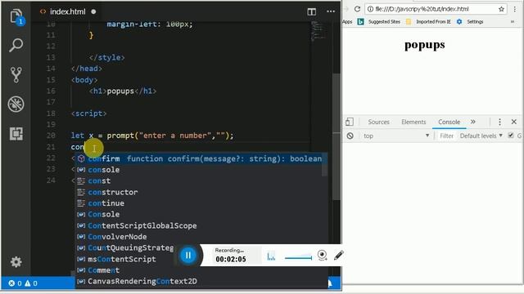Click the unsaved dot on the index.html tab
The image size is (524, 294).
93,11
